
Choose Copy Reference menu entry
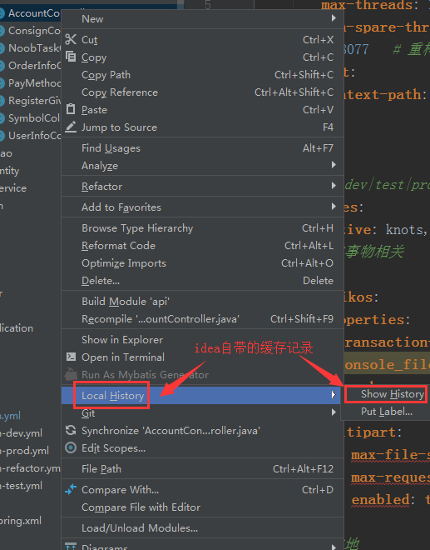tap(202, 92)
